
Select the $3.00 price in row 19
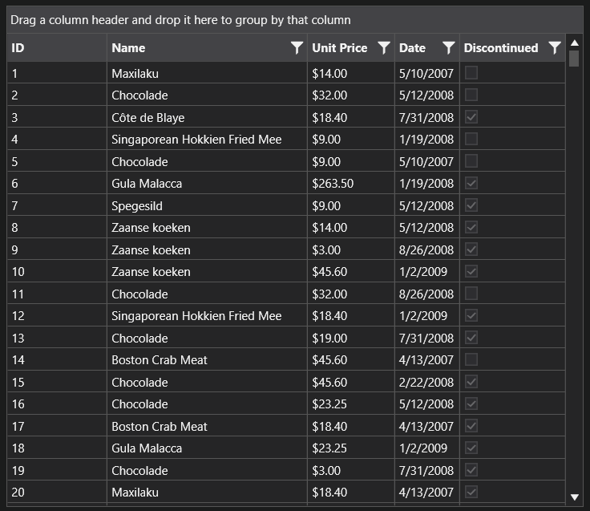(x=350, y=470)
